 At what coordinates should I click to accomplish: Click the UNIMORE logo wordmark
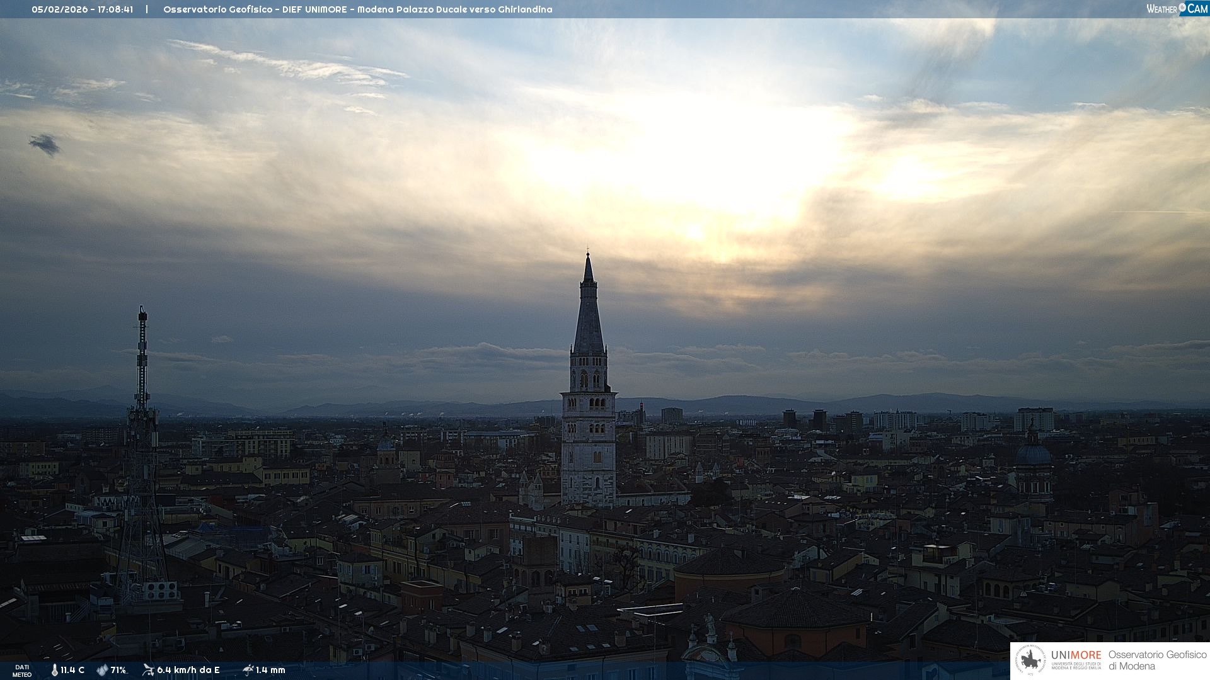(x=1076, y=655)
